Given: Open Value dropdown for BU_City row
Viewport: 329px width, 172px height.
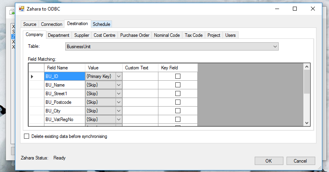Looking at the screenshot, I should [119, 111].
